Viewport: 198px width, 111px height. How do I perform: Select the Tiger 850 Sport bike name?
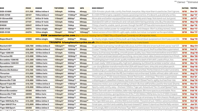point(8,108)
